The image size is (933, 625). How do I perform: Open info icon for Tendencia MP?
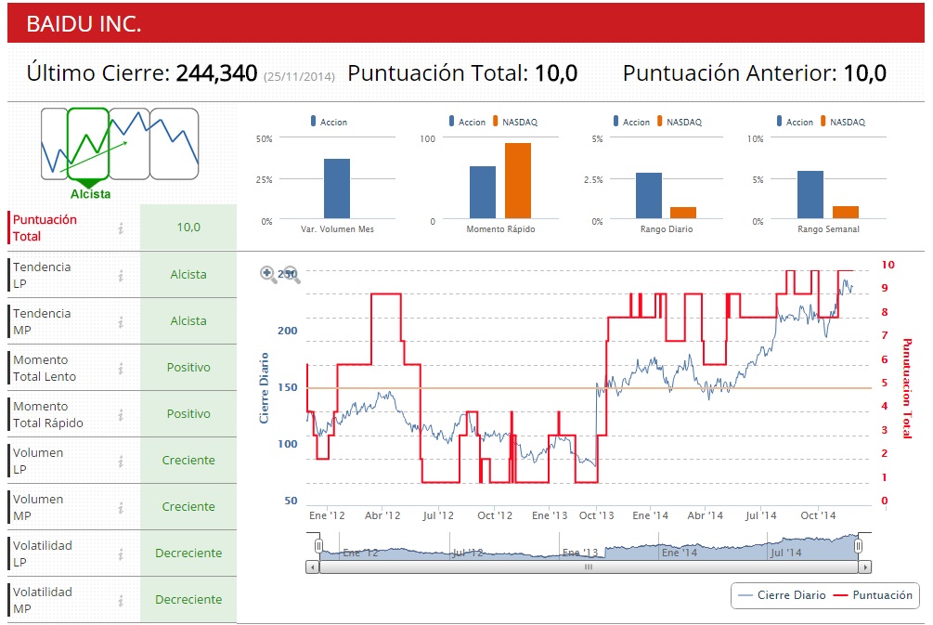121,321
